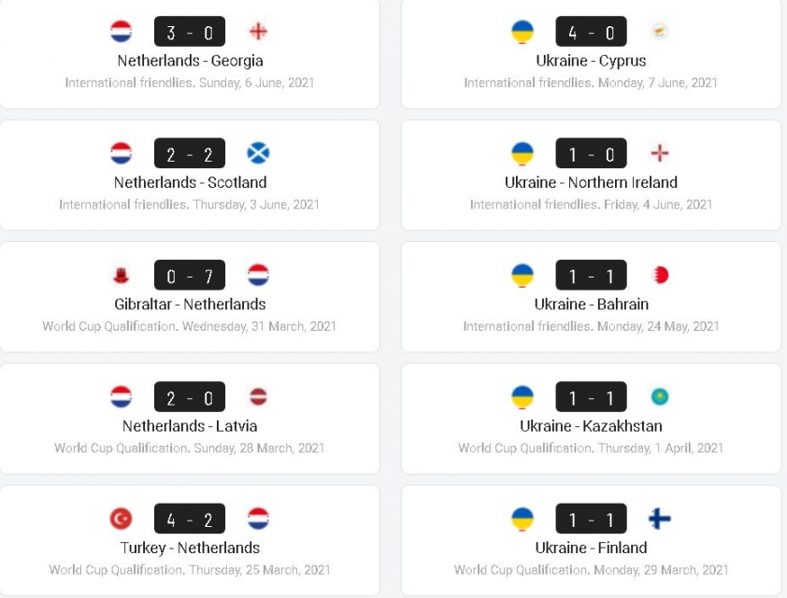Click the Finland flag icon

tap(660, 519)
